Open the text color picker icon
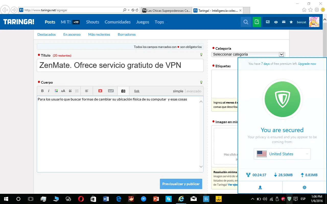The image size is (327, 204). [56, 91]
